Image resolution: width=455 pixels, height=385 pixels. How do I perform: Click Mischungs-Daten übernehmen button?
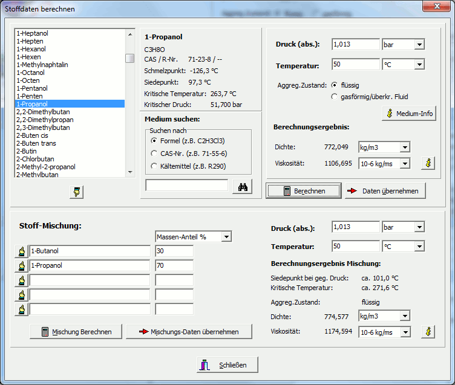pyautogui.click(x=189, y=332)
